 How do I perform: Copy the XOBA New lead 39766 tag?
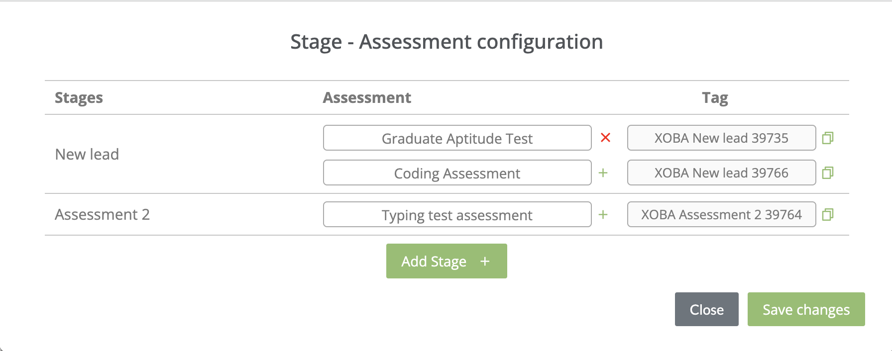coord(828,173)
